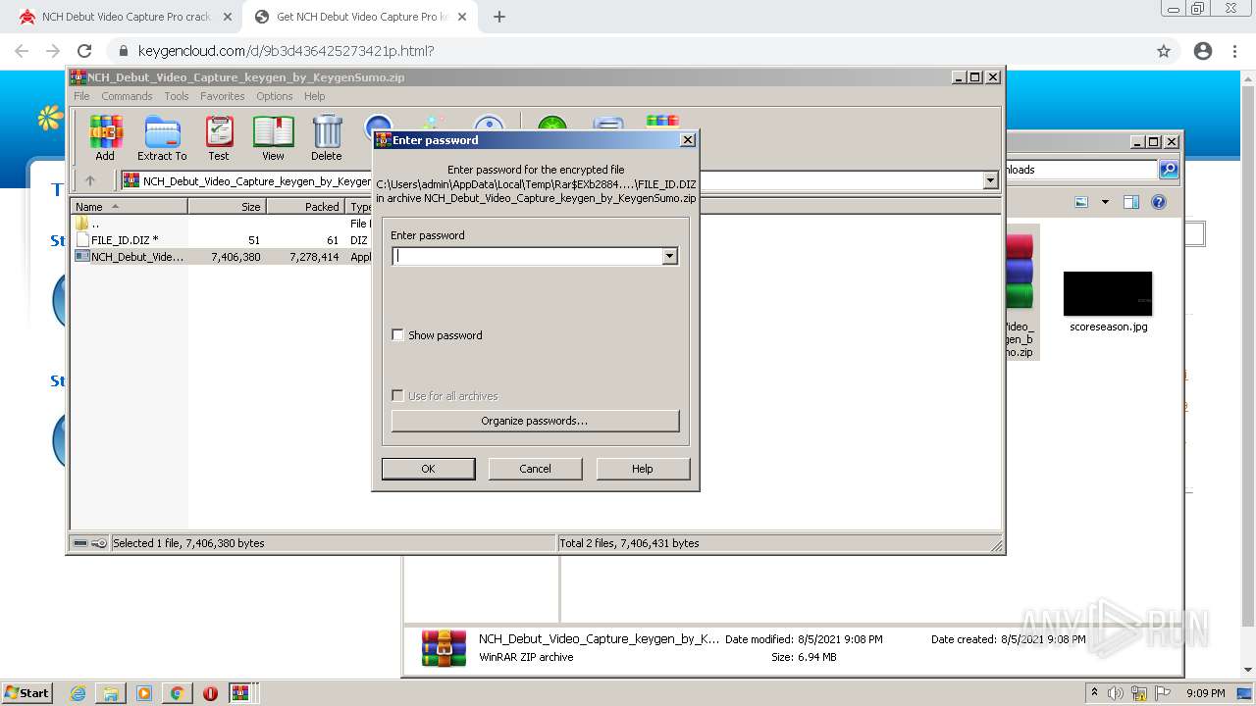Click the Name column header
This screenshot has width=1256, height=706.
[x=130, y=206]
